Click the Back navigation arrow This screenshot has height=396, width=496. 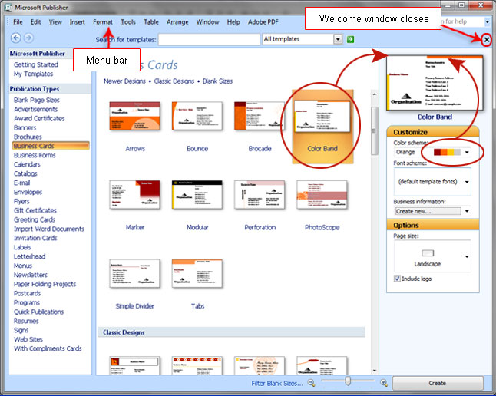tap(16, 38)
